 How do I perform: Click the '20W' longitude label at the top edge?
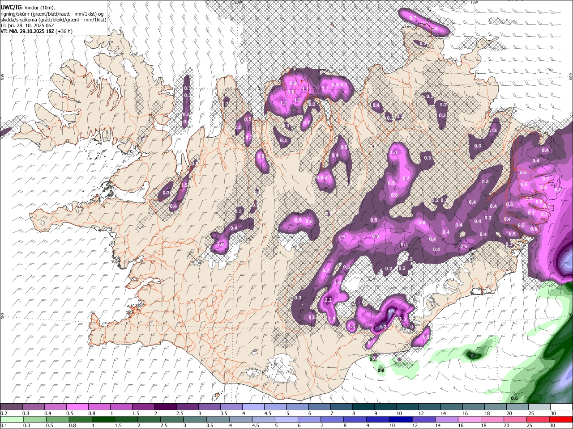[x=238, y=2]
